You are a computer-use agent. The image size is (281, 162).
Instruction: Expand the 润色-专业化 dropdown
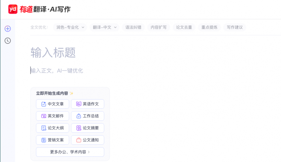[x=70, y=27]
